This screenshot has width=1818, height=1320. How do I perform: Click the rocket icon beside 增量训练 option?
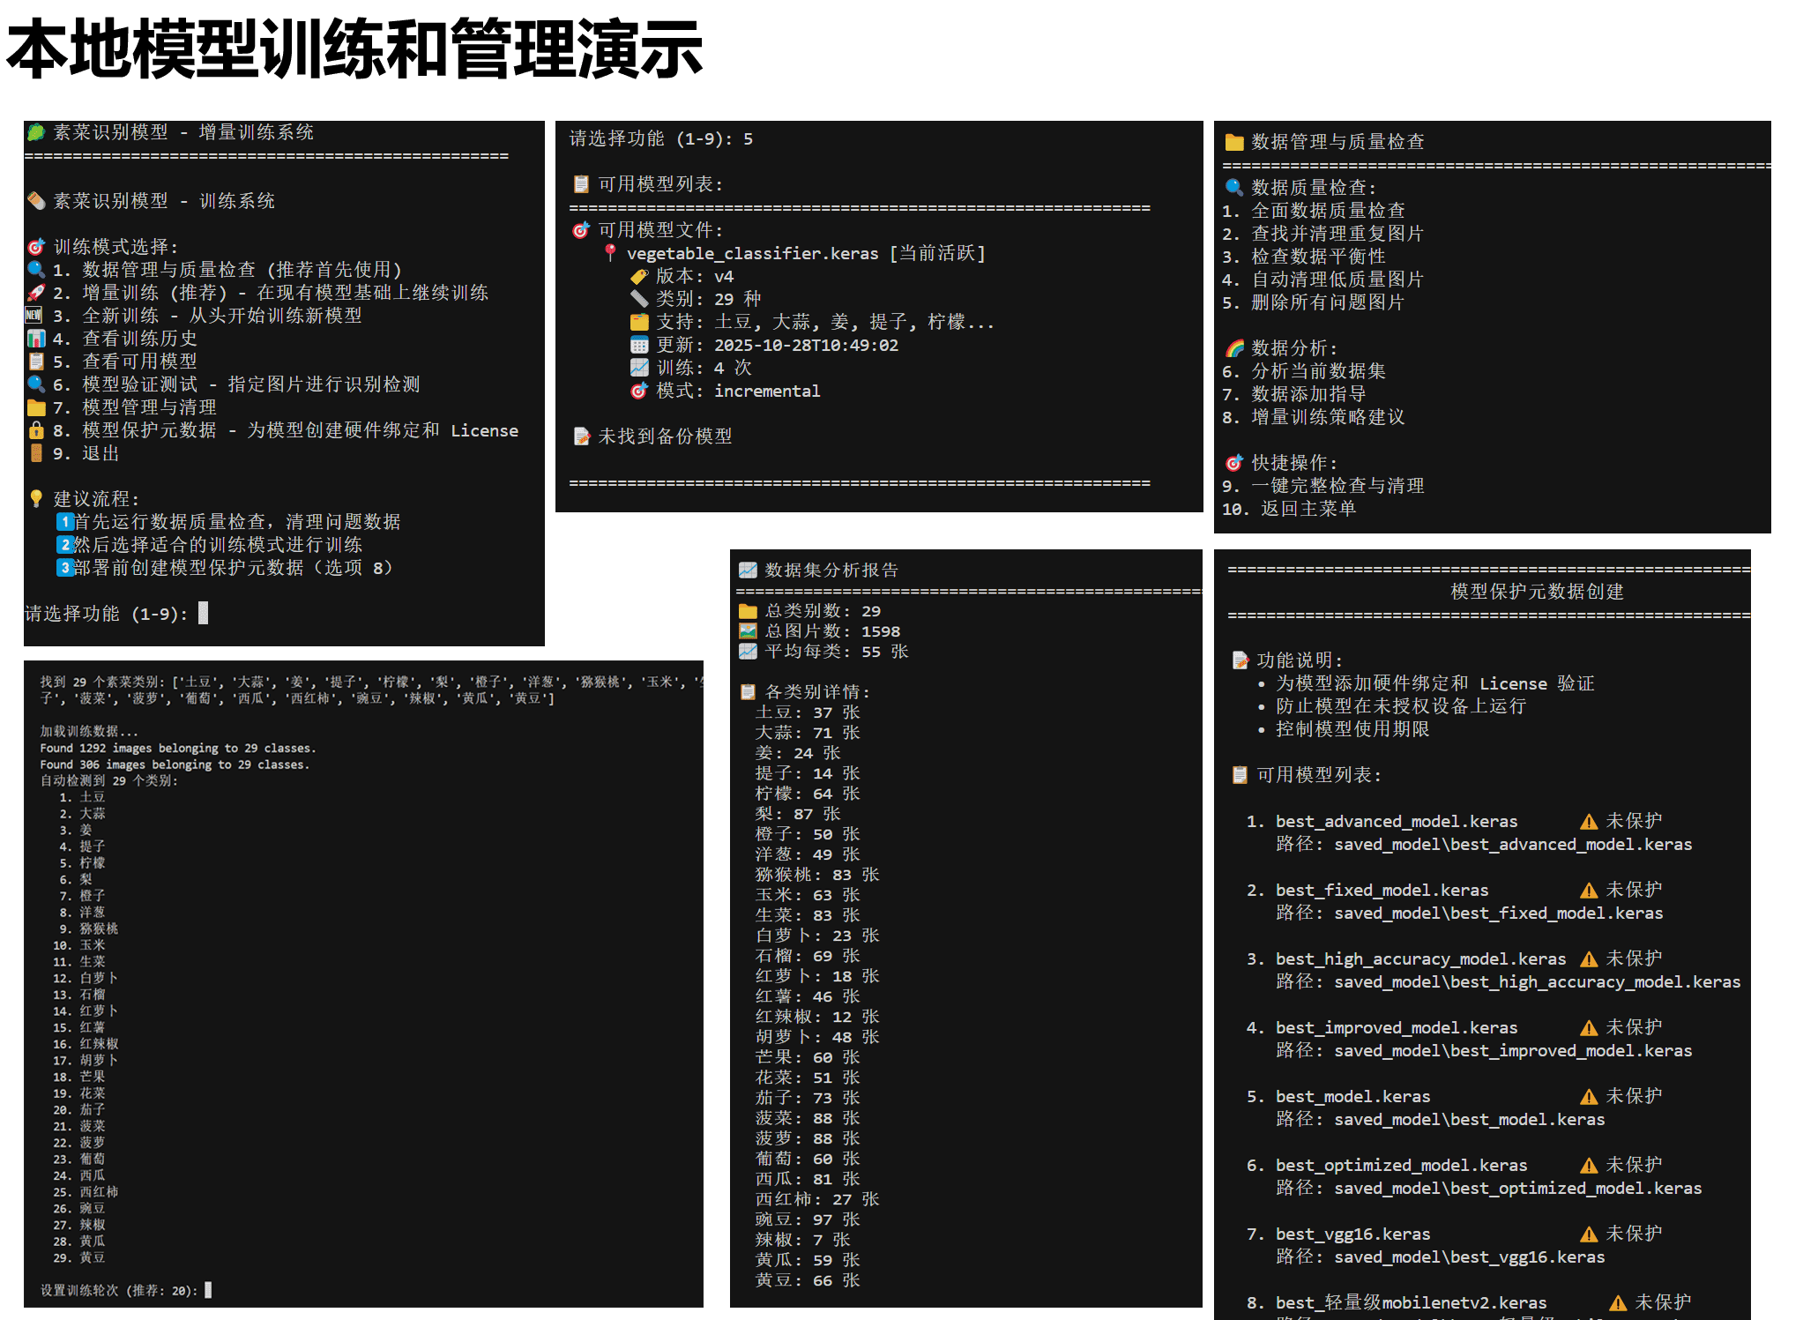(x=36, y=293)
